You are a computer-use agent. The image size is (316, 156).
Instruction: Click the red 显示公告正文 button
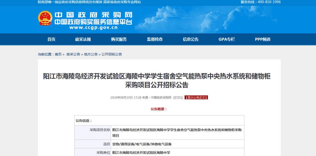196,98
